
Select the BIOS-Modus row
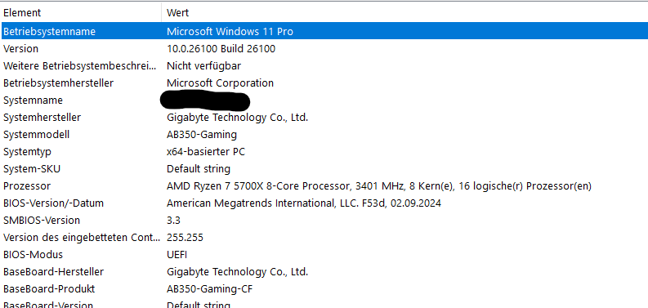pyautogui.click(x=324, y=255)
